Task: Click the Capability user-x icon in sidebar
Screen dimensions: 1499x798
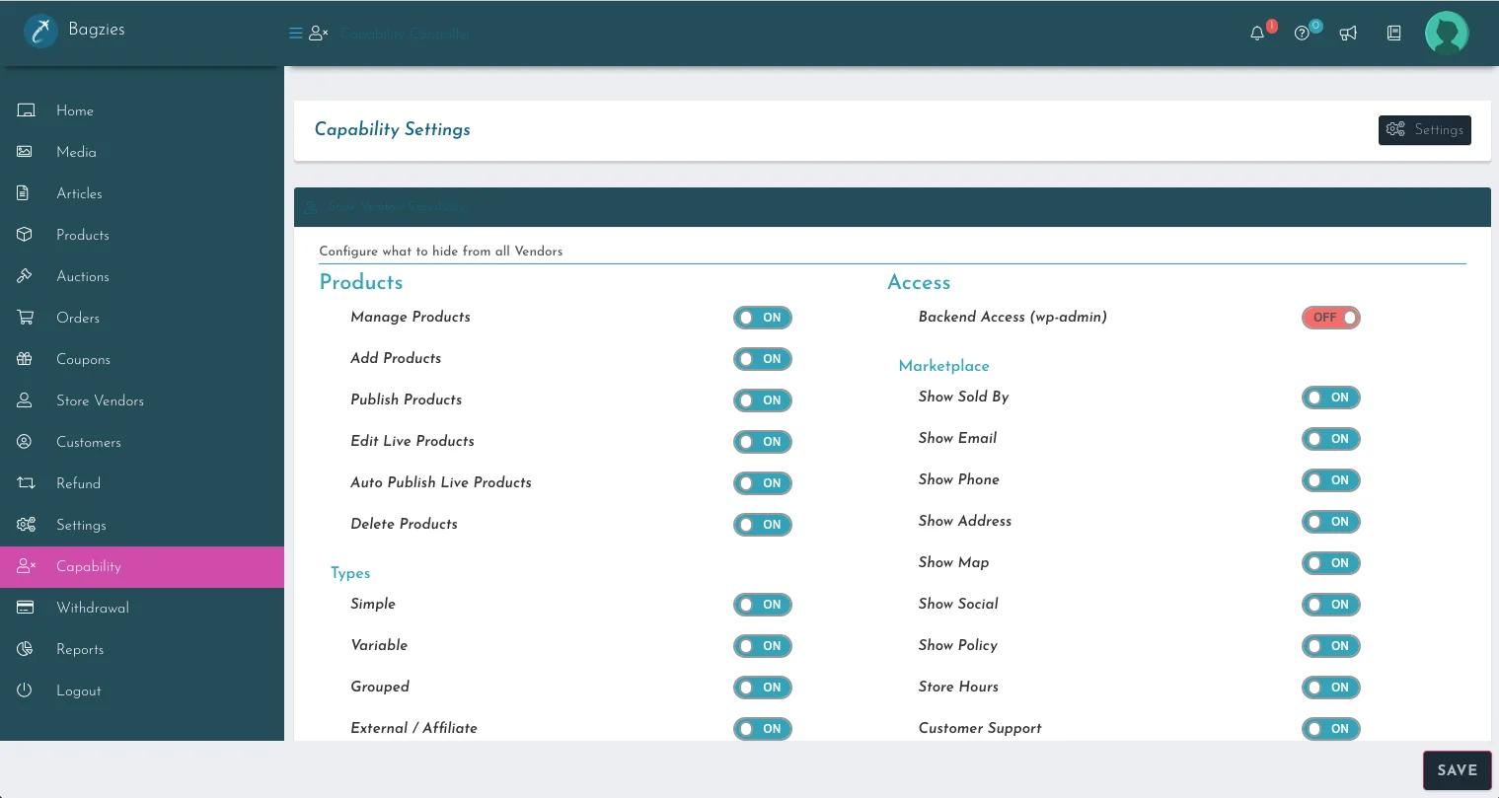Action: pyautogui.click(x=27, y=566)
